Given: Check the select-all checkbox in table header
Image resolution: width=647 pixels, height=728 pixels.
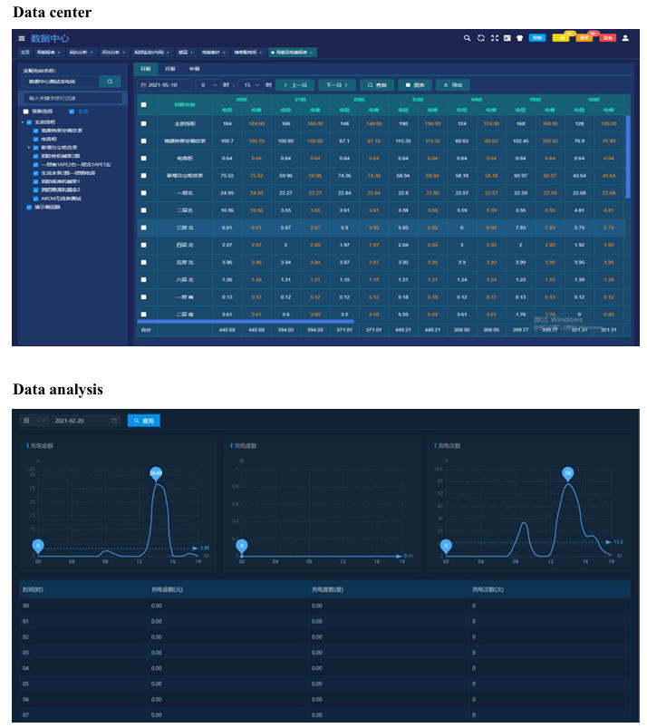Looking at the screenshot, I should [143, 105].
